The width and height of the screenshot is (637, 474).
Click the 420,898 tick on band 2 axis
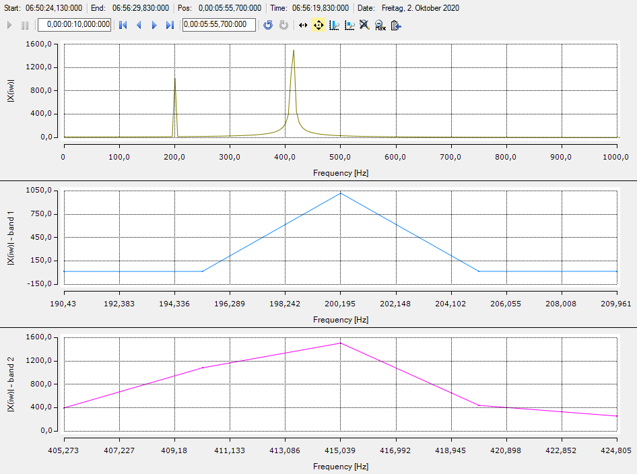click(x=506, y=450)
